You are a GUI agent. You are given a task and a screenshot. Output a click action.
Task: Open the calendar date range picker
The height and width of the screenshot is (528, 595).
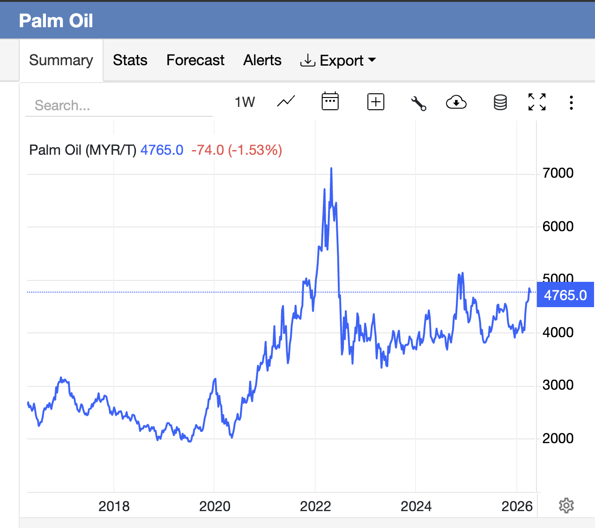(x=330, y=101)
